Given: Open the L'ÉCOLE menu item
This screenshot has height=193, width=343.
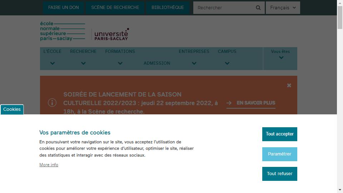Looking at the screenshot, I should point(52,51).
